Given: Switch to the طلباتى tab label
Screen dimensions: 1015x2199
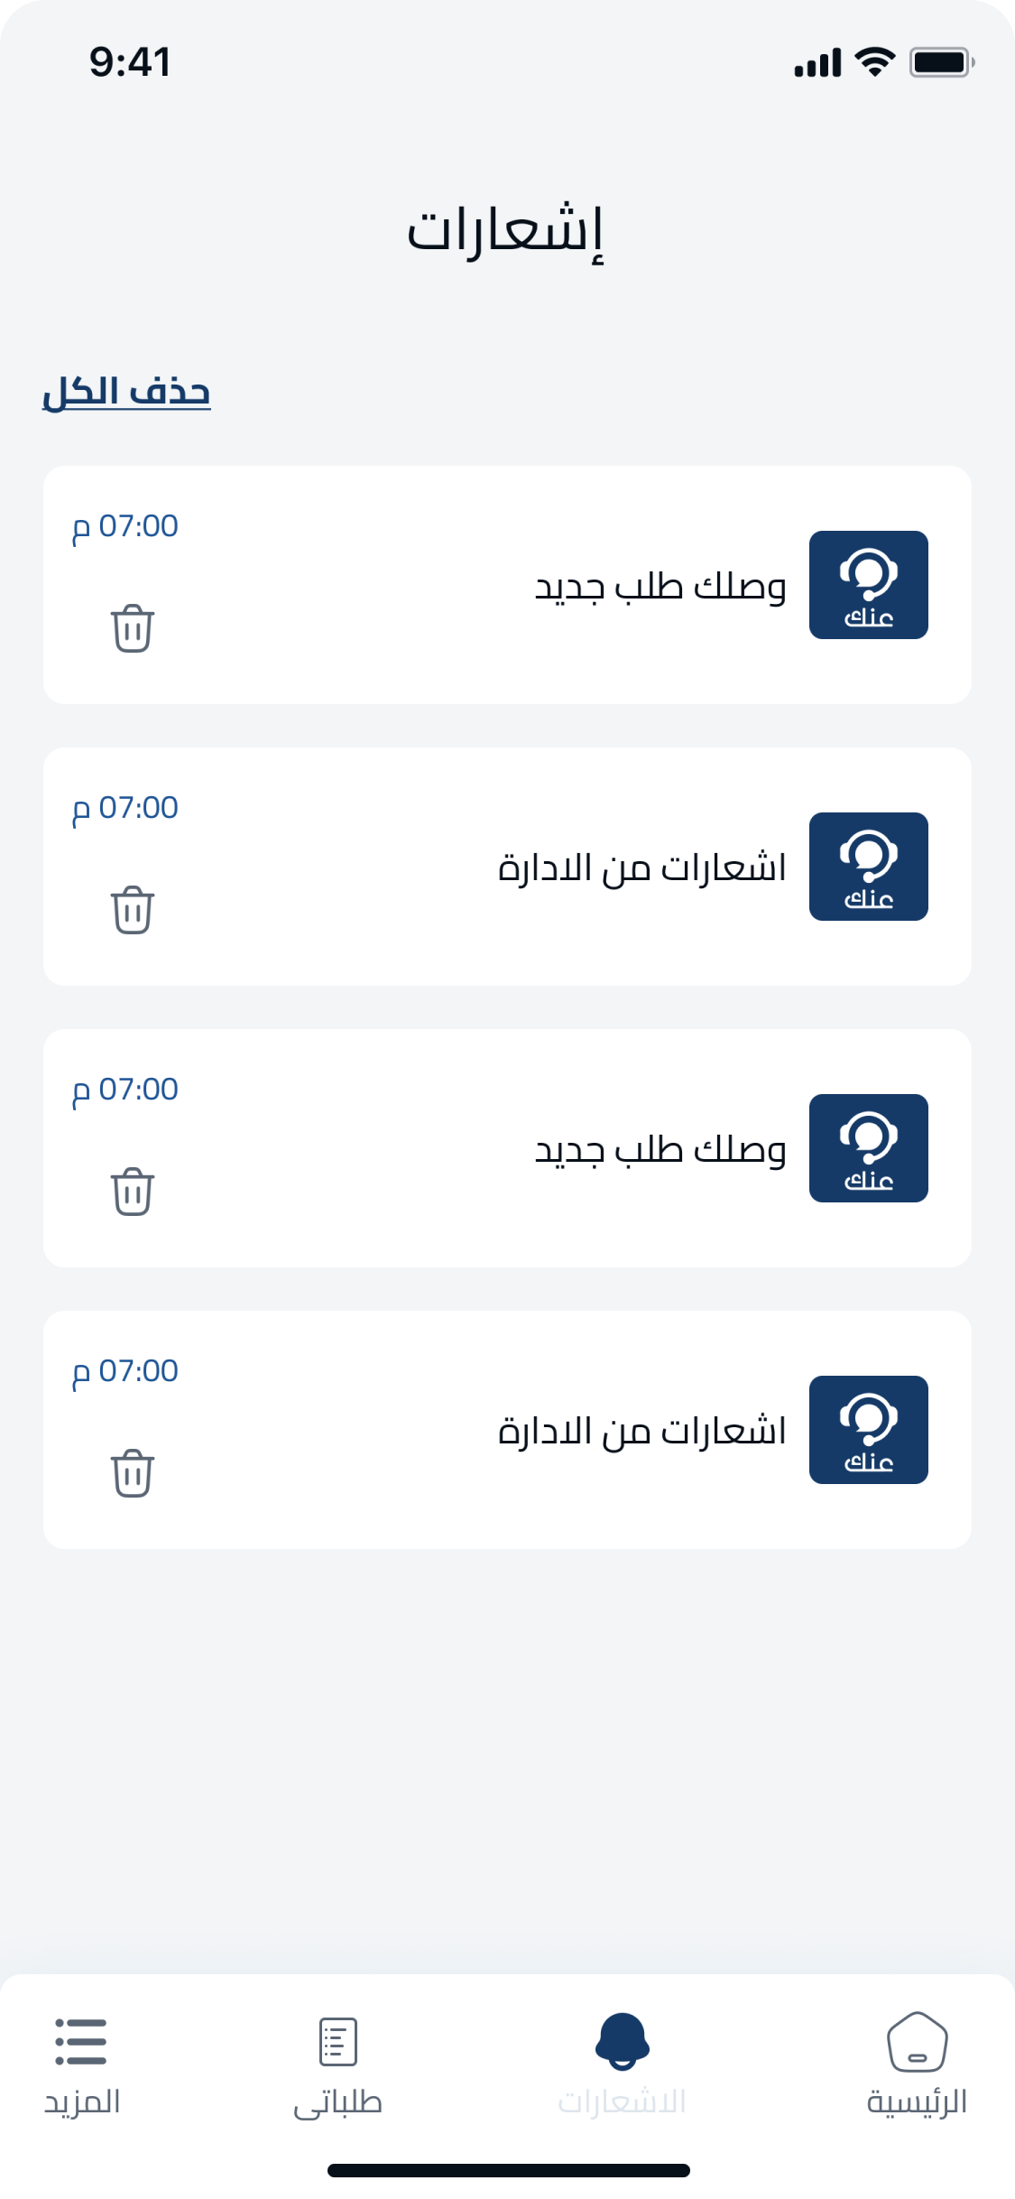Looking at the screenshot, I should [338, 2102].
